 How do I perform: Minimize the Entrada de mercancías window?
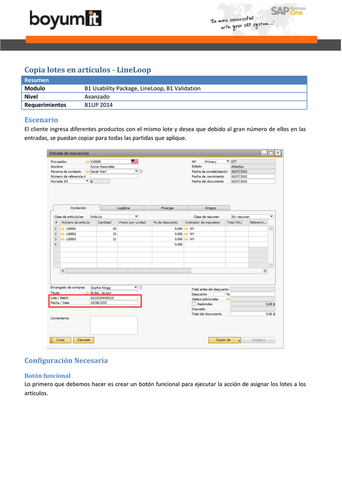[x=264, y=153]
